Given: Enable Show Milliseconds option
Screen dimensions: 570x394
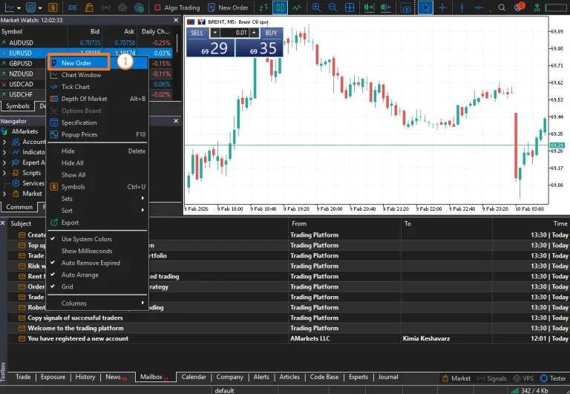Looking at the screenshot, I should point(87,251).
